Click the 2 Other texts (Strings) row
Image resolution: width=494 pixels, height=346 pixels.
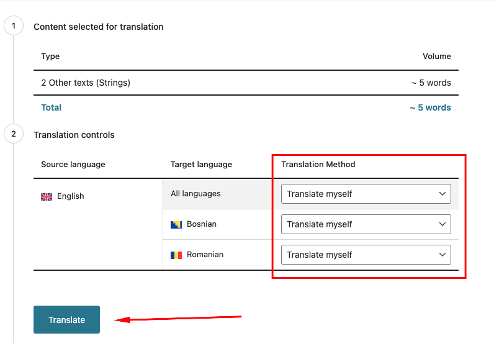coord(246,83)
